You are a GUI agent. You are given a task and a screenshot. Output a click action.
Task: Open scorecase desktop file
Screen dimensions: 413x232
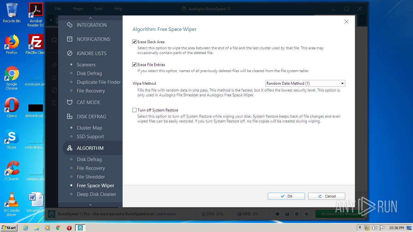click(36, 78)
